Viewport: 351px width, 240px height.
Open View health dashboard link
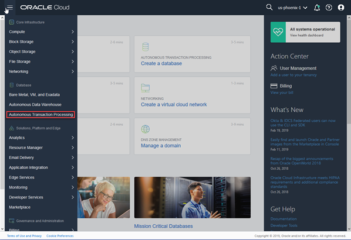pyautogui.click(x=306, y=35)
